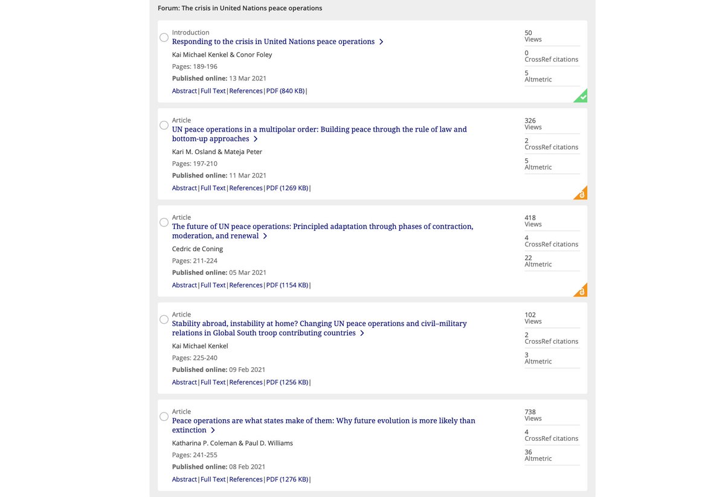Select radio button for The future of UN peace operations
This screenshot has width=725, height=497.
pos(164,222)
